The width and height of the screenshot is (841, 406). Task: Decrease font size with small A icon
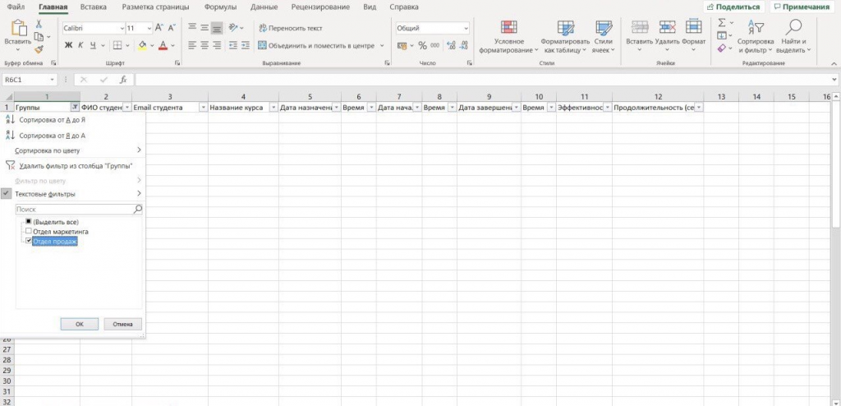click(172, 28)
